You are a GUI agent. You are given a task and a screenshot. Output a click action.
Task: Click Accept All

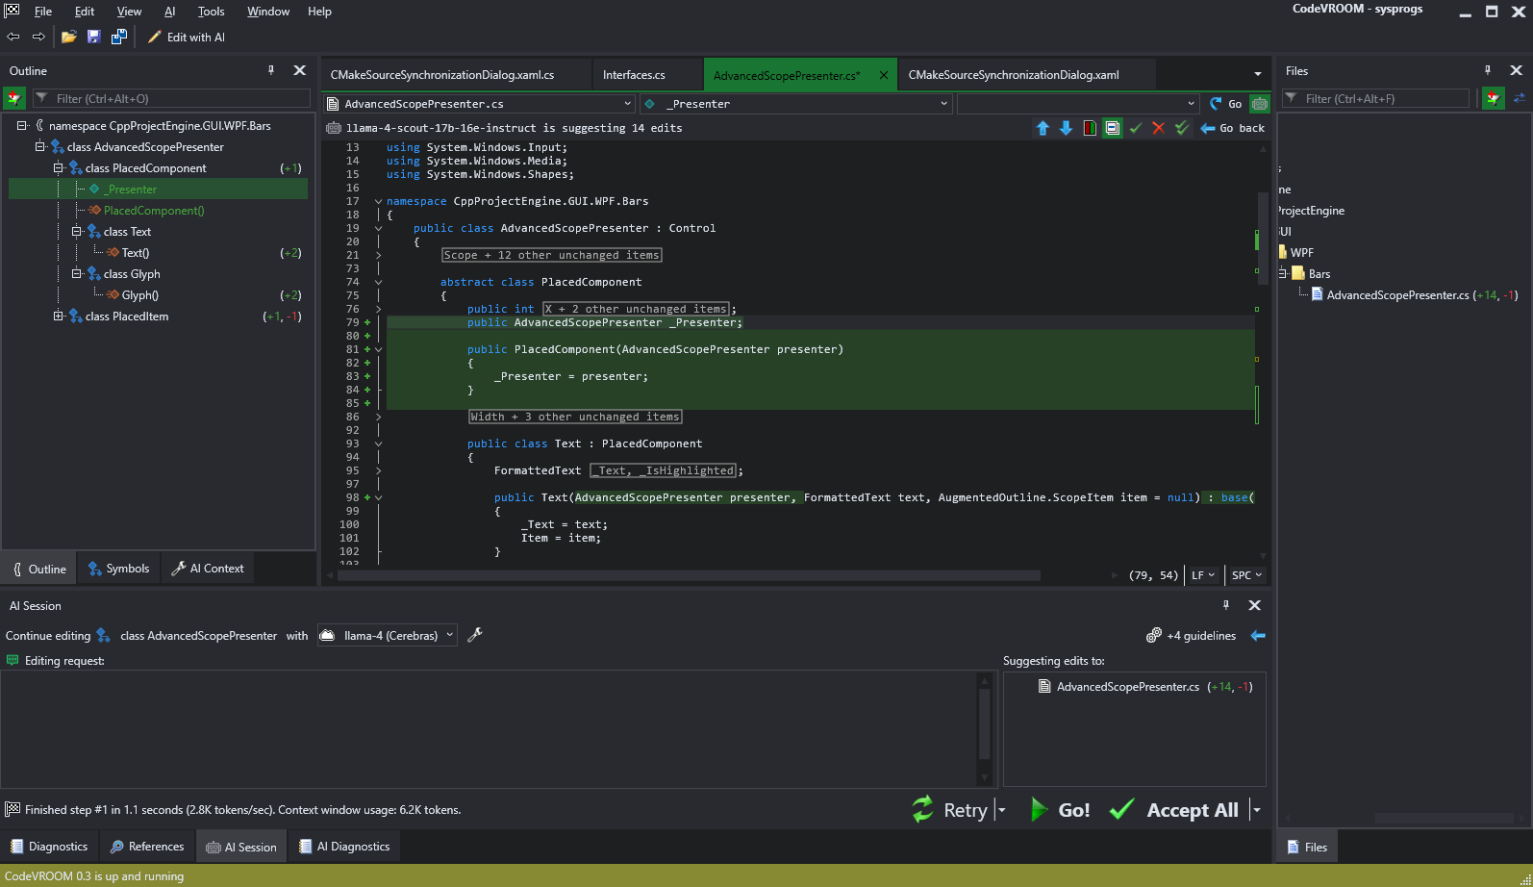coord(1174,810)
